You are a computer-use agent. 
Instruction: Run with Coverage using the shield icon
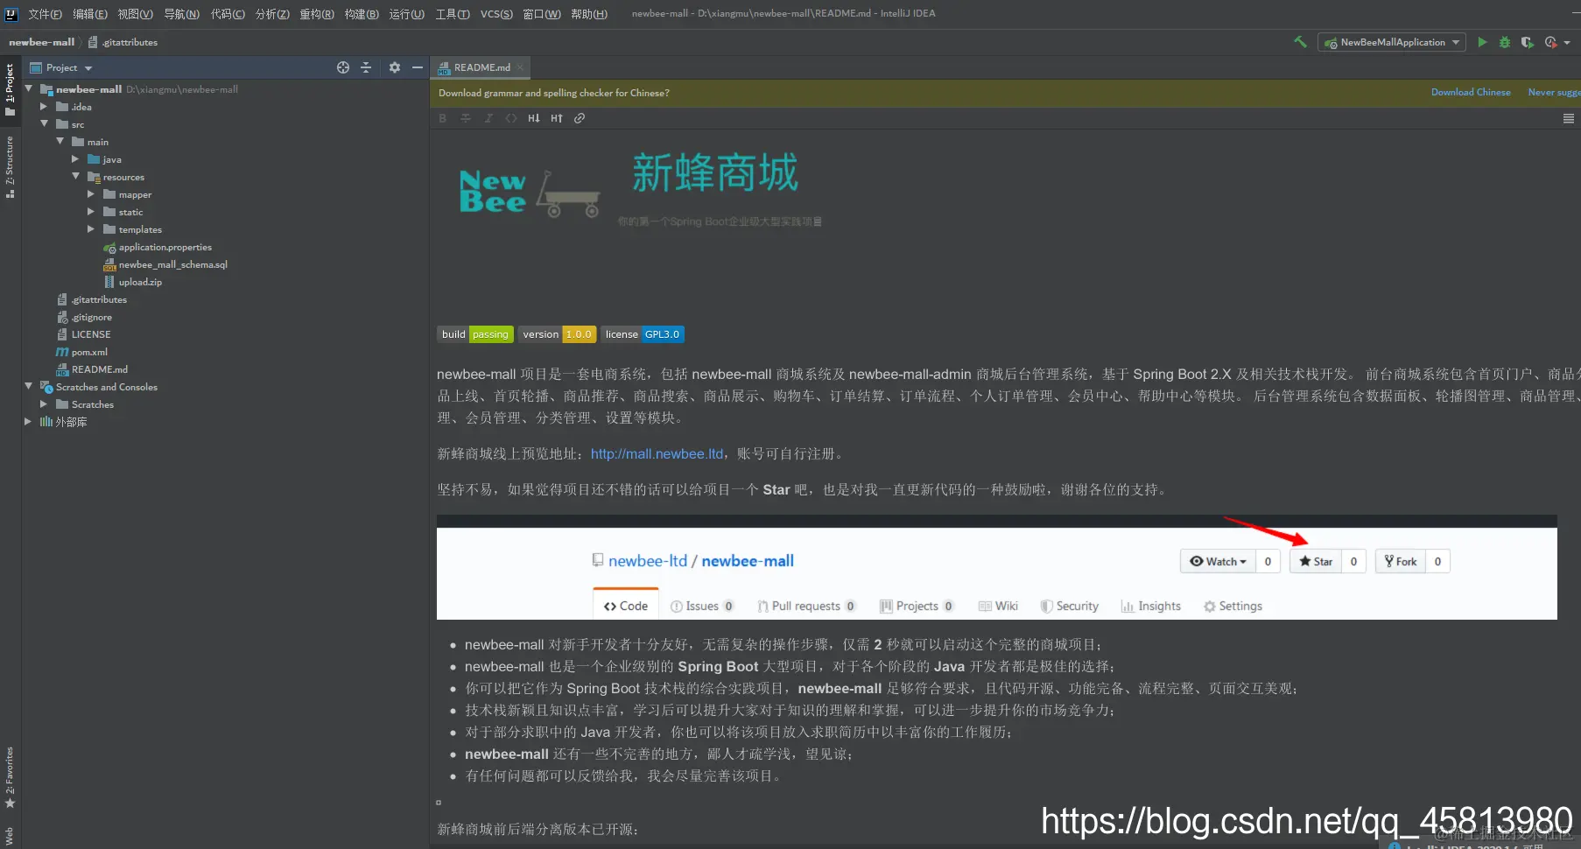tap(1527, 41)
